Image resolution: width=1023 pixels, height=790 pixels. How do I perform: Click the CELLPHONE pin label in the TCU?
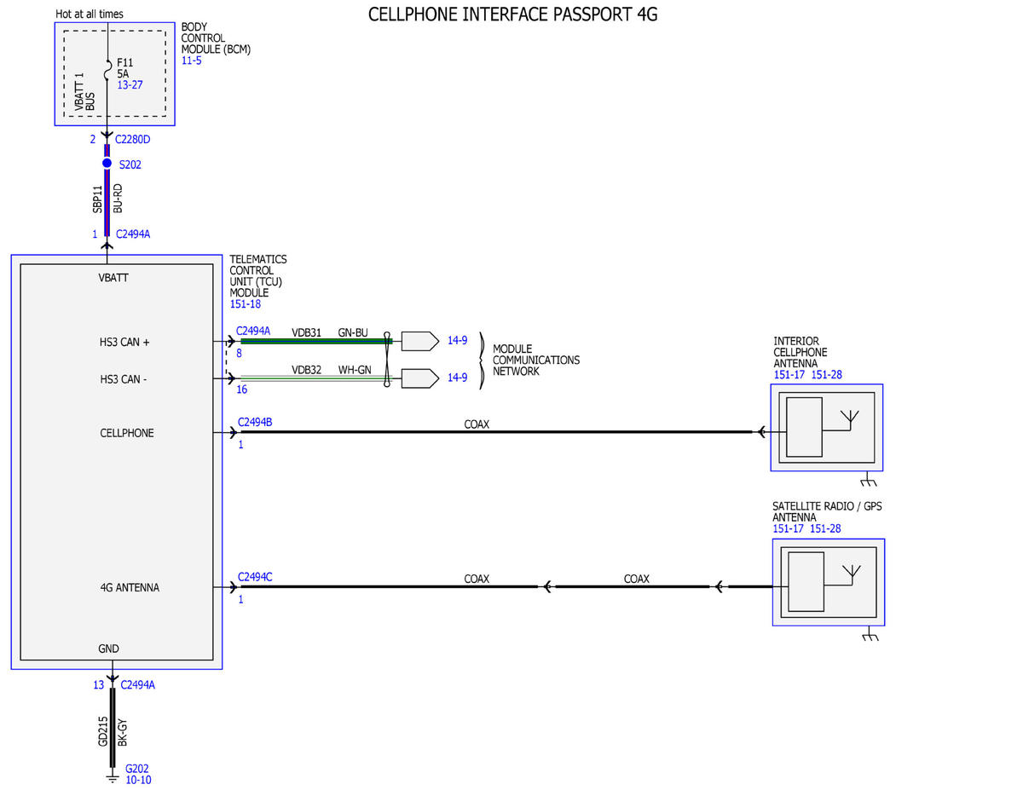[x=127, y=433]
